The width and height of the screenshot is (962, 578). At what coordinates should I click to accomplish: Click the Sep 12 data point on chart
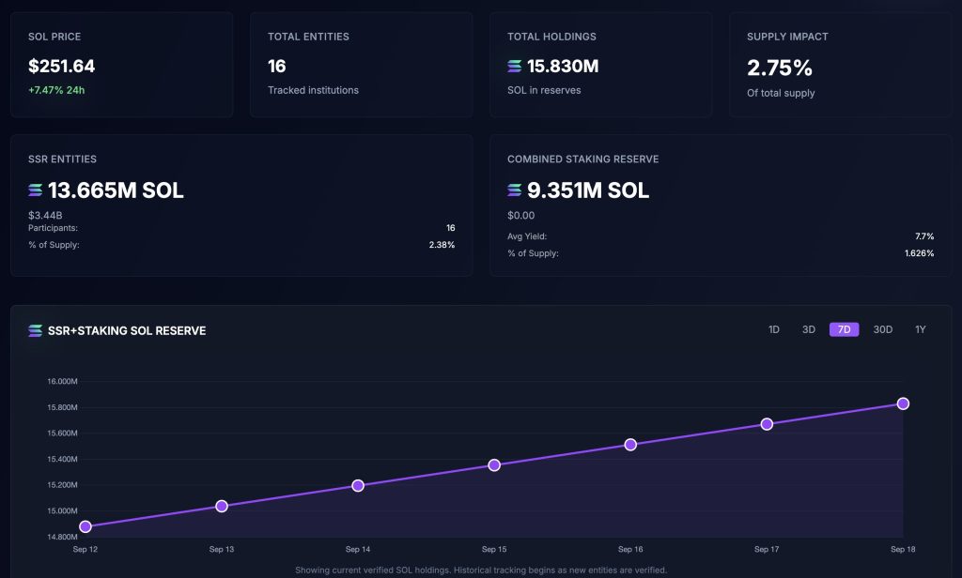coord(85,526)
